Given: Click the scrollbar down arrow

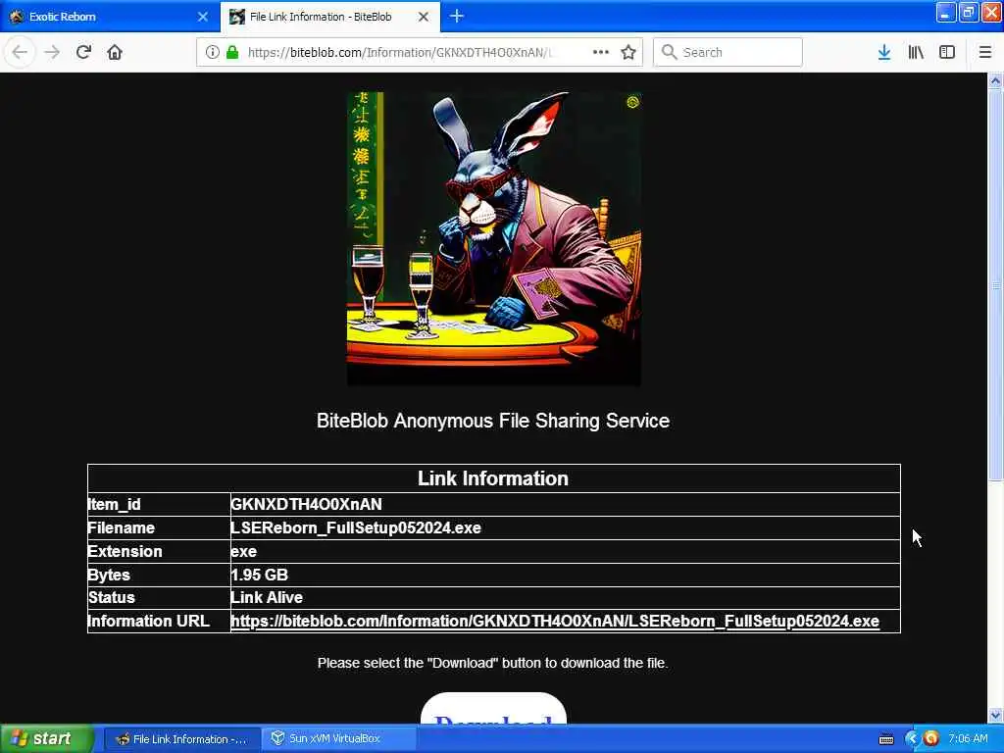Looking at the screenshot, I should point(995,715).
